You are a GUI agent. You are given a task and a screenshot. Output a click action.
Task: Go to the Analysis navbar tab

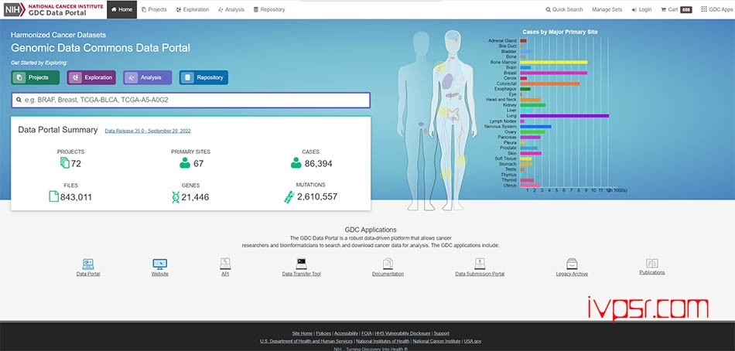tap(231, 9)
